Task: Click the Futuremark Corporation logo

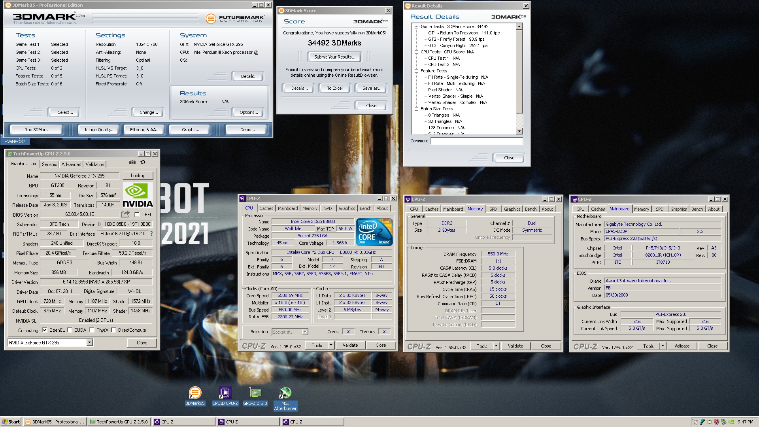Action: point(235,18)
